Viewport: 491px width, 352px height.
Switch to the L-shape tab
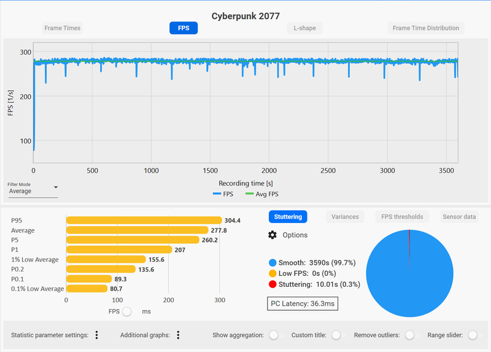(x=304, y=28)
